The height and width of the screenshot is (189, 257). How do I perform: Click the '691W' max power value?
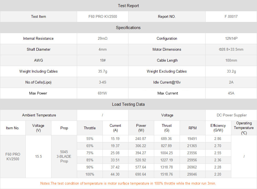(103, 93)
